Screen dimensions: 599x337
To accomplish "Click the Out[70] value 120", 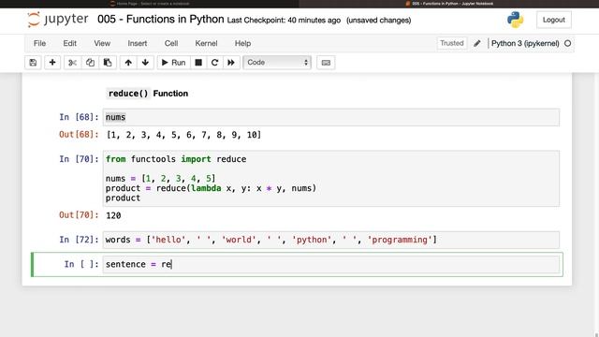I will click(x=113, y=215).
